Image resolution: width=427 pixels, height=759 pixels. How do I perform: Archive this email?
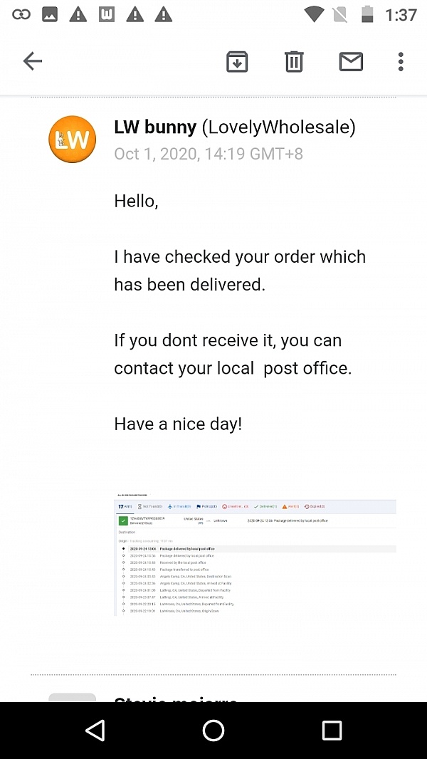point(237,62)
